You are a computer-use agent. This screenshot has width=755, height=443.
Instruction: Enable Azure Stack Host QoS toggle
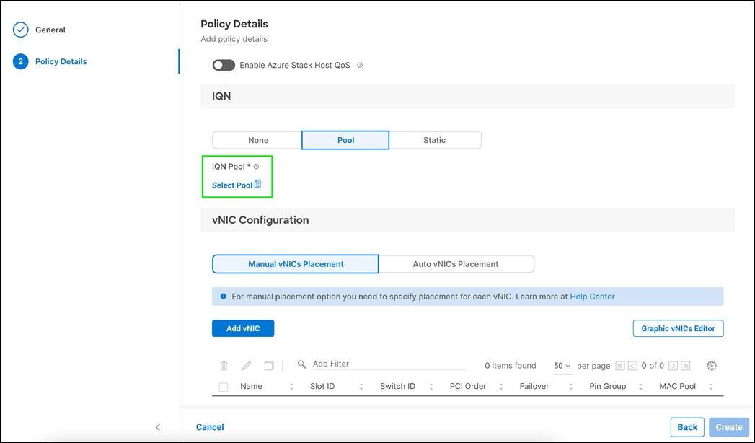coord(224,66)
